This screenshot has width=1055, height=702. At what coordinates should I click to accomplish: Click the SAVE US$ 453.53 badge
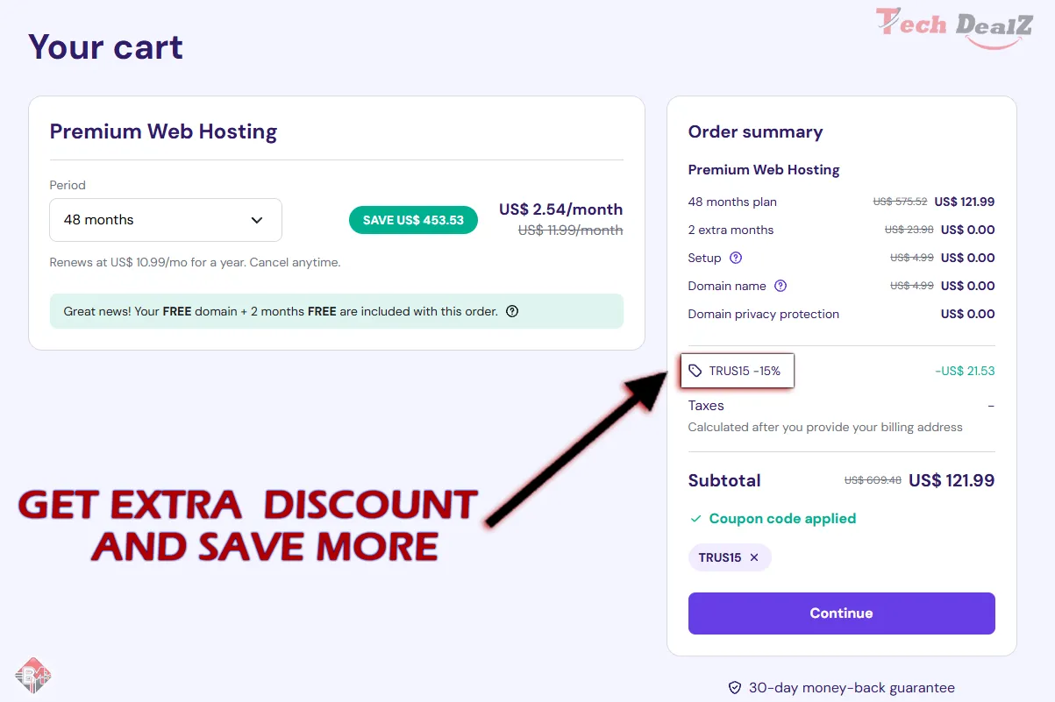tap(413, 220)
